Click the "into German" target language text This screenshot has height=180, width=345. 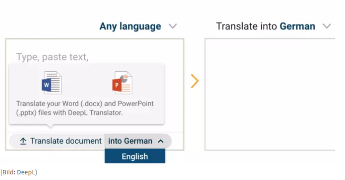tap(130, 141)
